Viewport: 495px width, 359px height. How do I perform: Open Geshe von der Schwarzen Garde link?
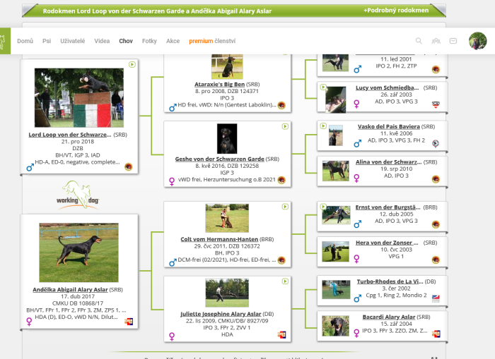pyautogui.click(x=219, y=159)
